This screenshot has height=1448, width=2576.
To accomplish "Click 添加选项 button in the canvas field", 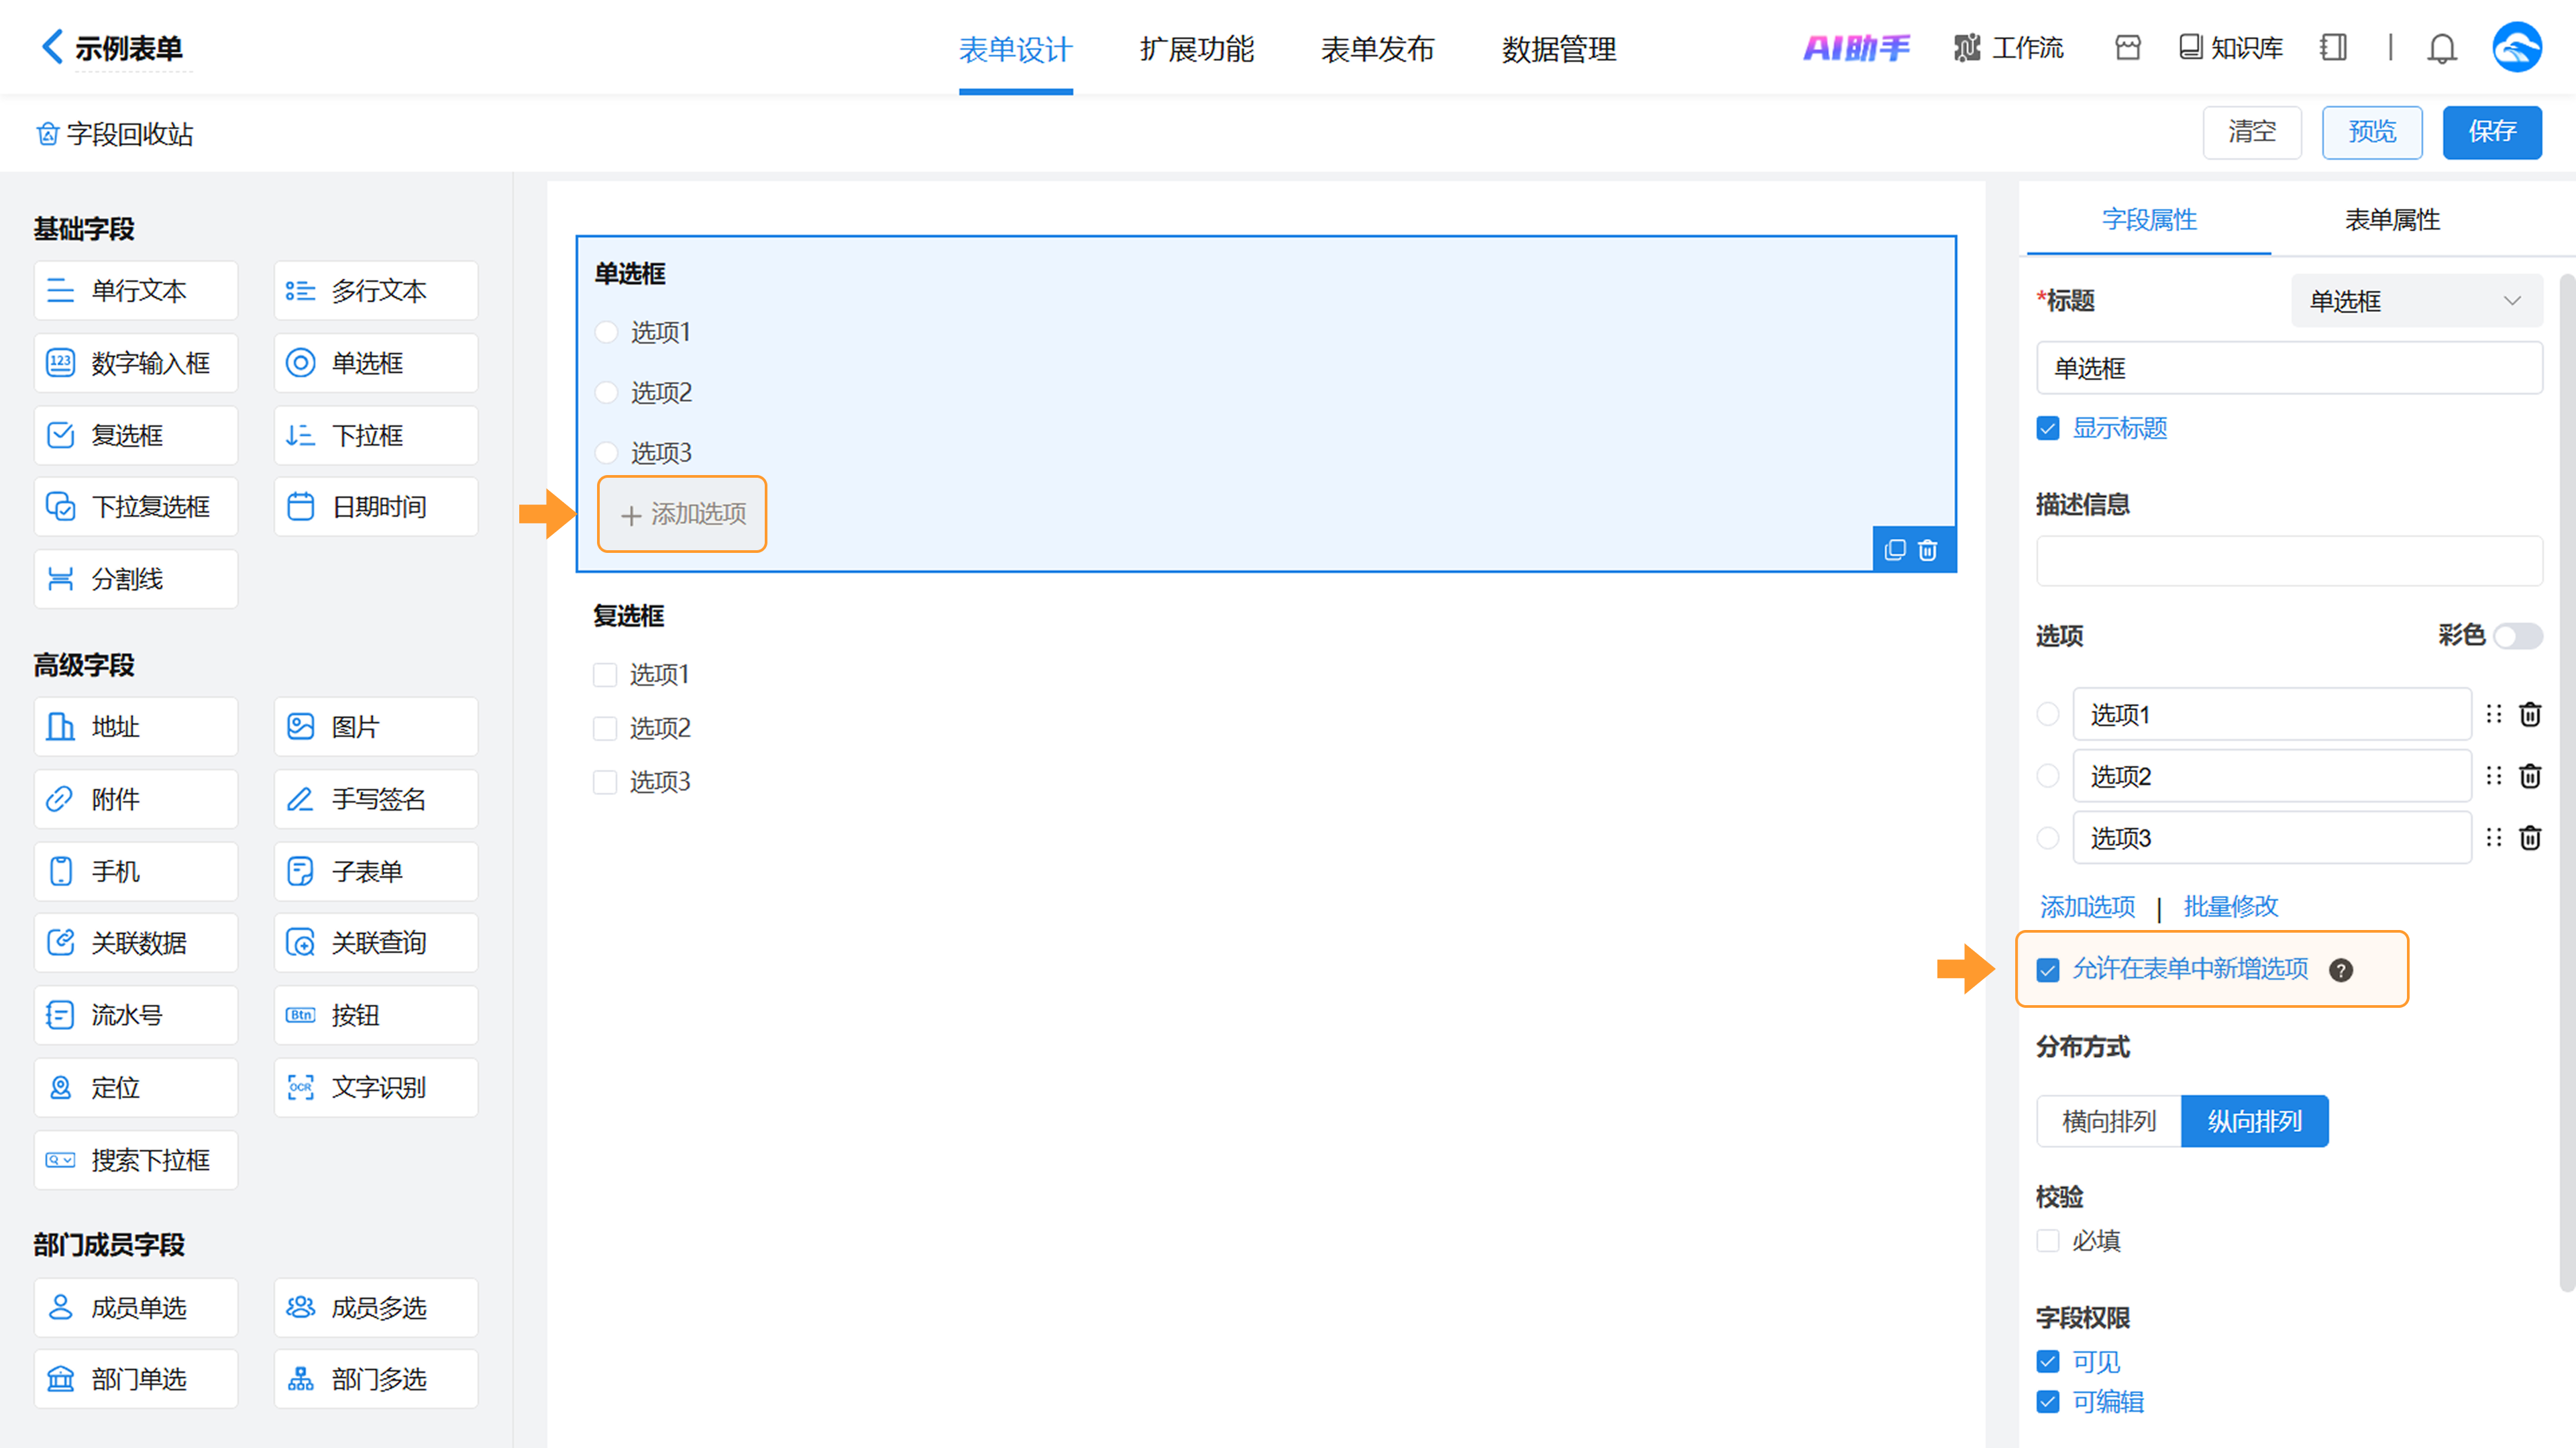I will 682,514.
